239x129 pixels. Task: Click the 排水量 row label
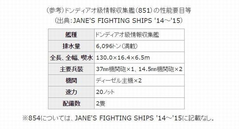tap(71, 46)
